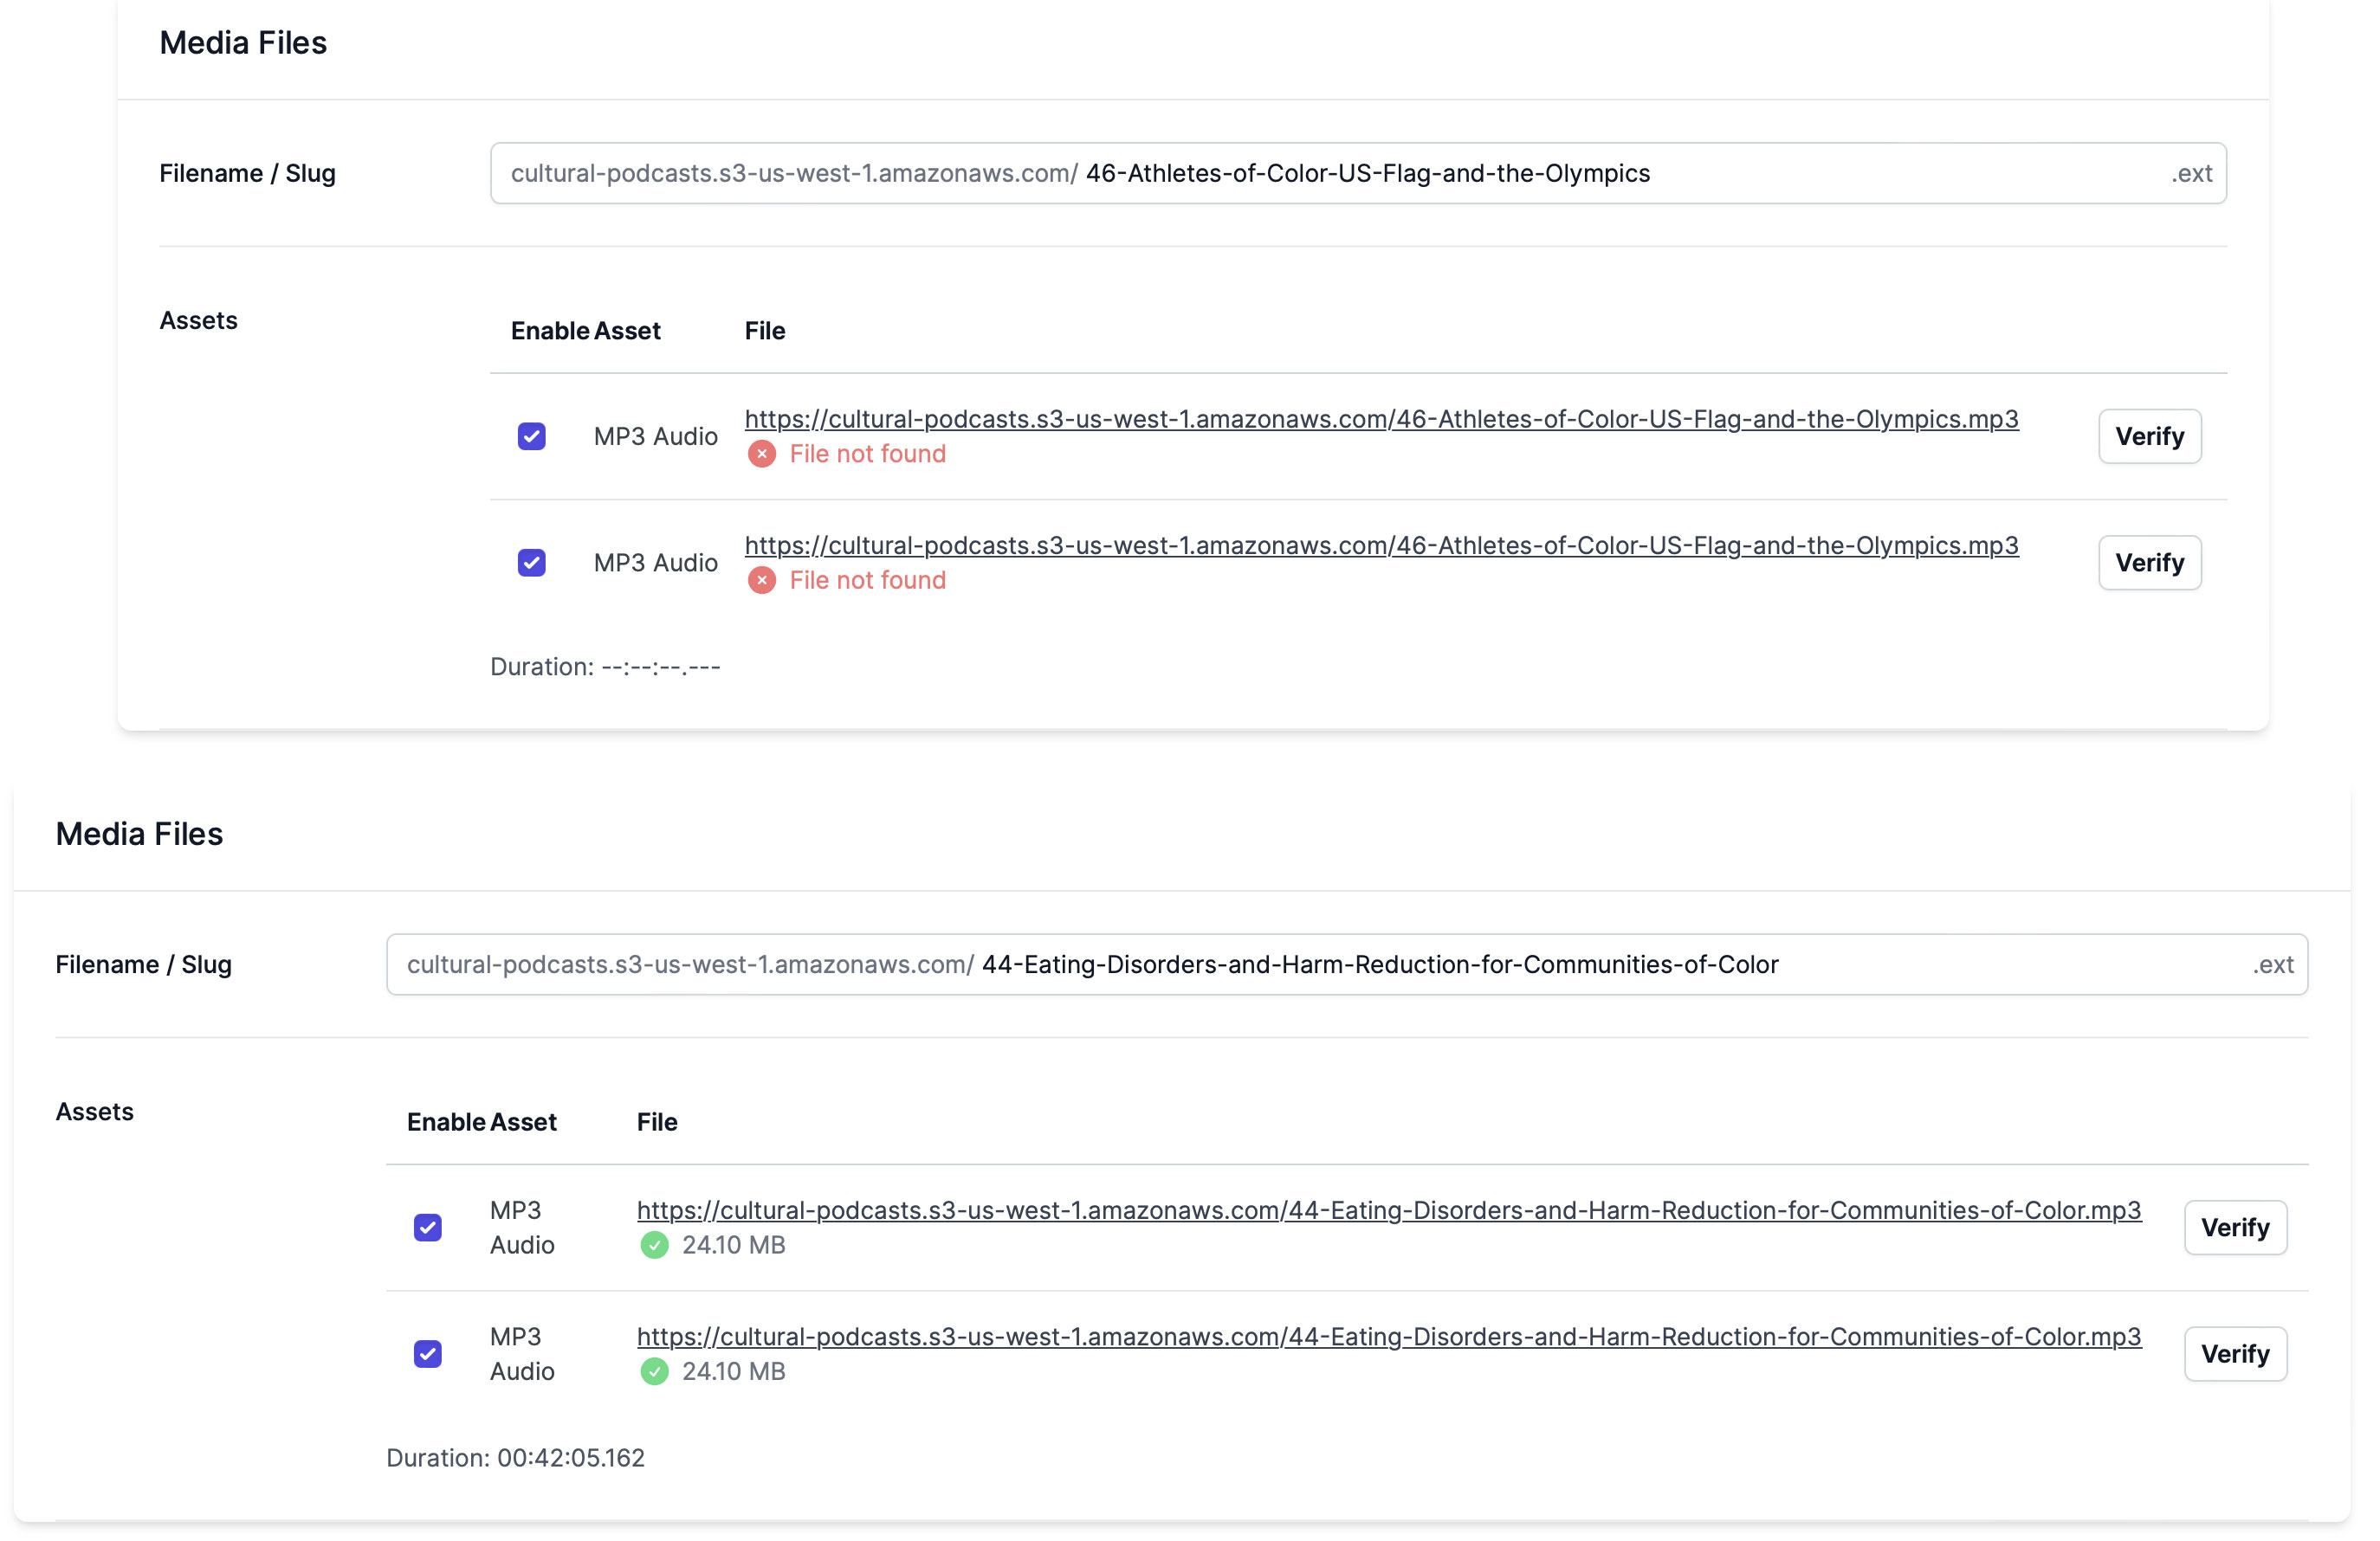Select second '24.10 MB' file size
Image resolution: width=2380 pixels, height=1541 pixels.
coord(733,1372)
